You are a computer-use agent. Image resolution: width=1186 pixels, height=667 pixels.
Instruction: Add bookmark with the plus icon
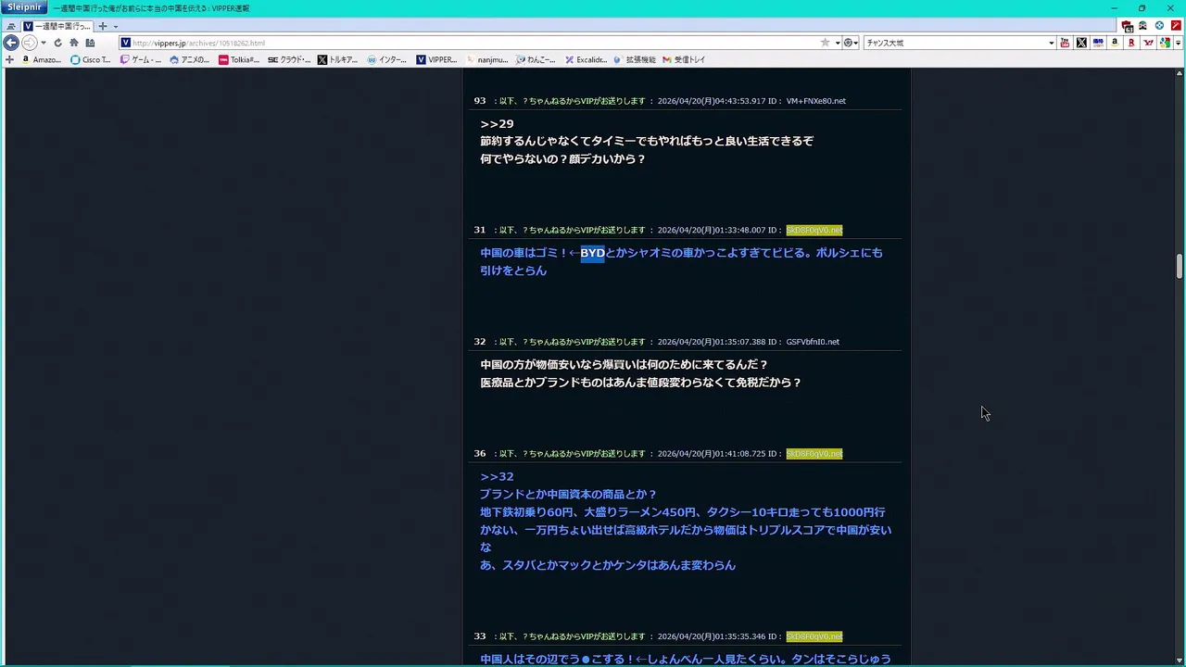(9, 59)
